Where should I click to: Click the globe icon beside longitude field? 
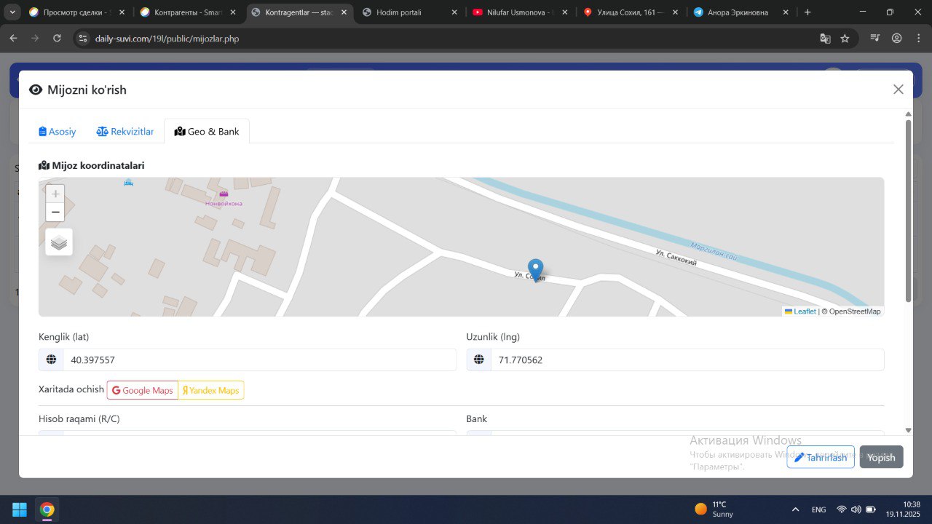point(479,360)
